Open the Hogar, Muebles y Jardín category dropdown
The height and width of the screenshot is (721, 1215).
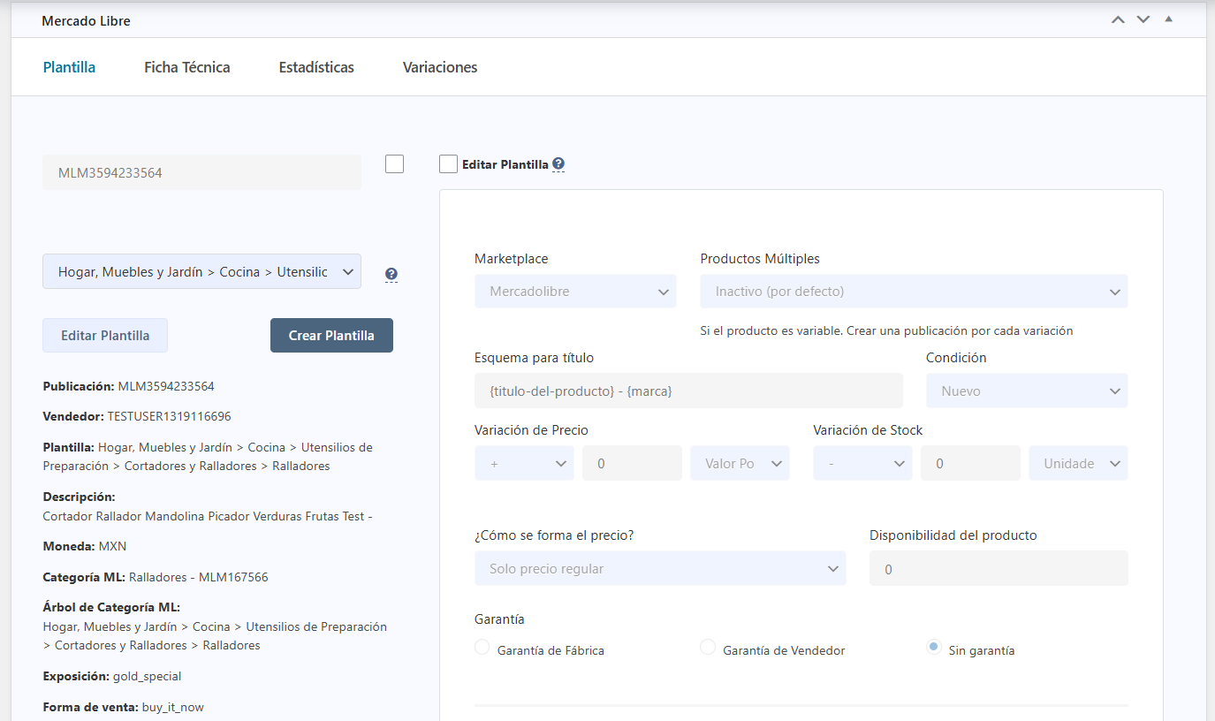[201, 271]
